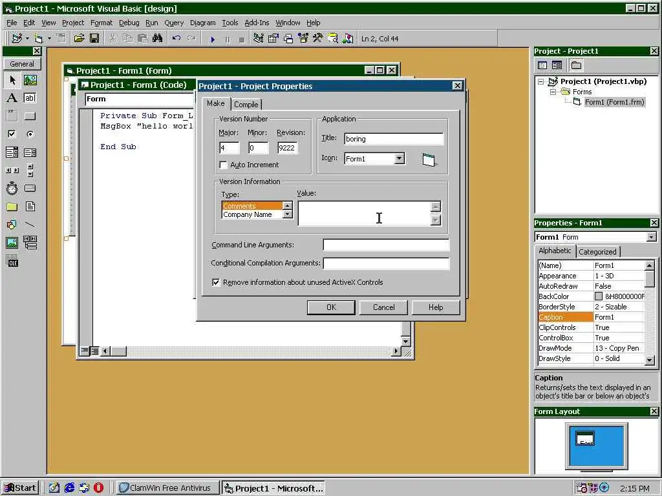Click the Open Project folder icon

pos(79,39)
